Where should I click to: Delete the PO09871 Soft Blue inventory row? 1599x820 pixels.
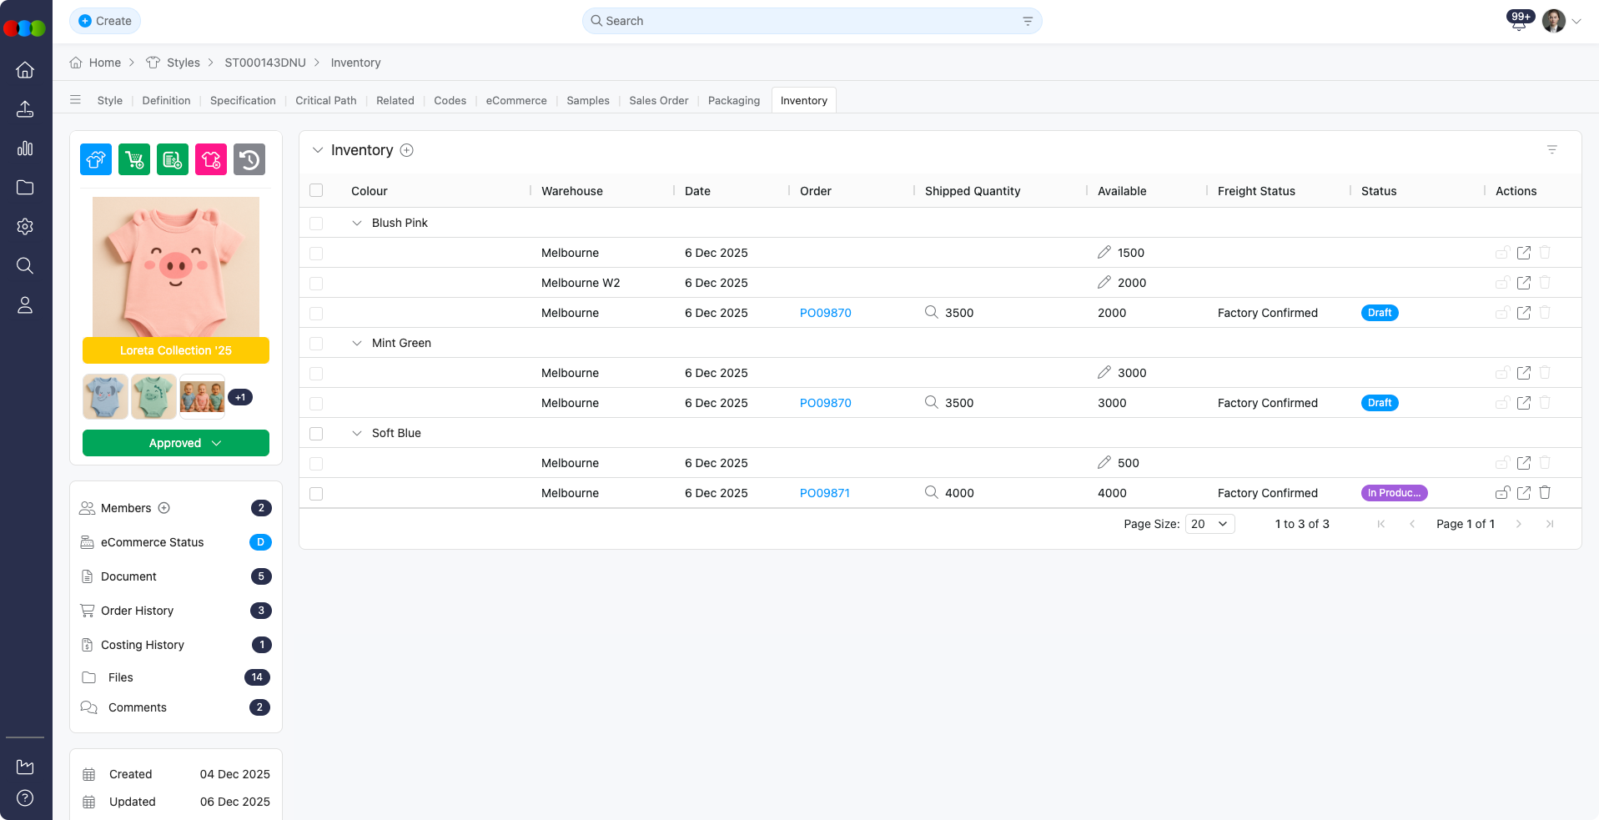1545,493
